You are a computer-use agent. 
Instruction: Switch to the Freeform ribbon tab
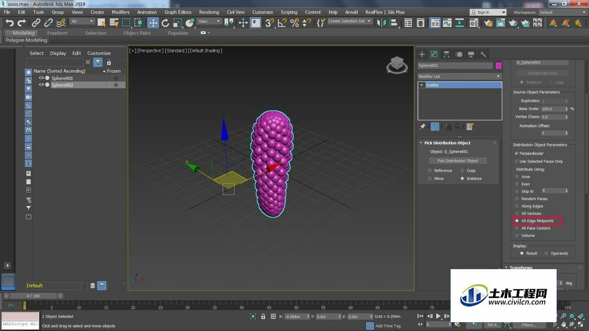58,33
